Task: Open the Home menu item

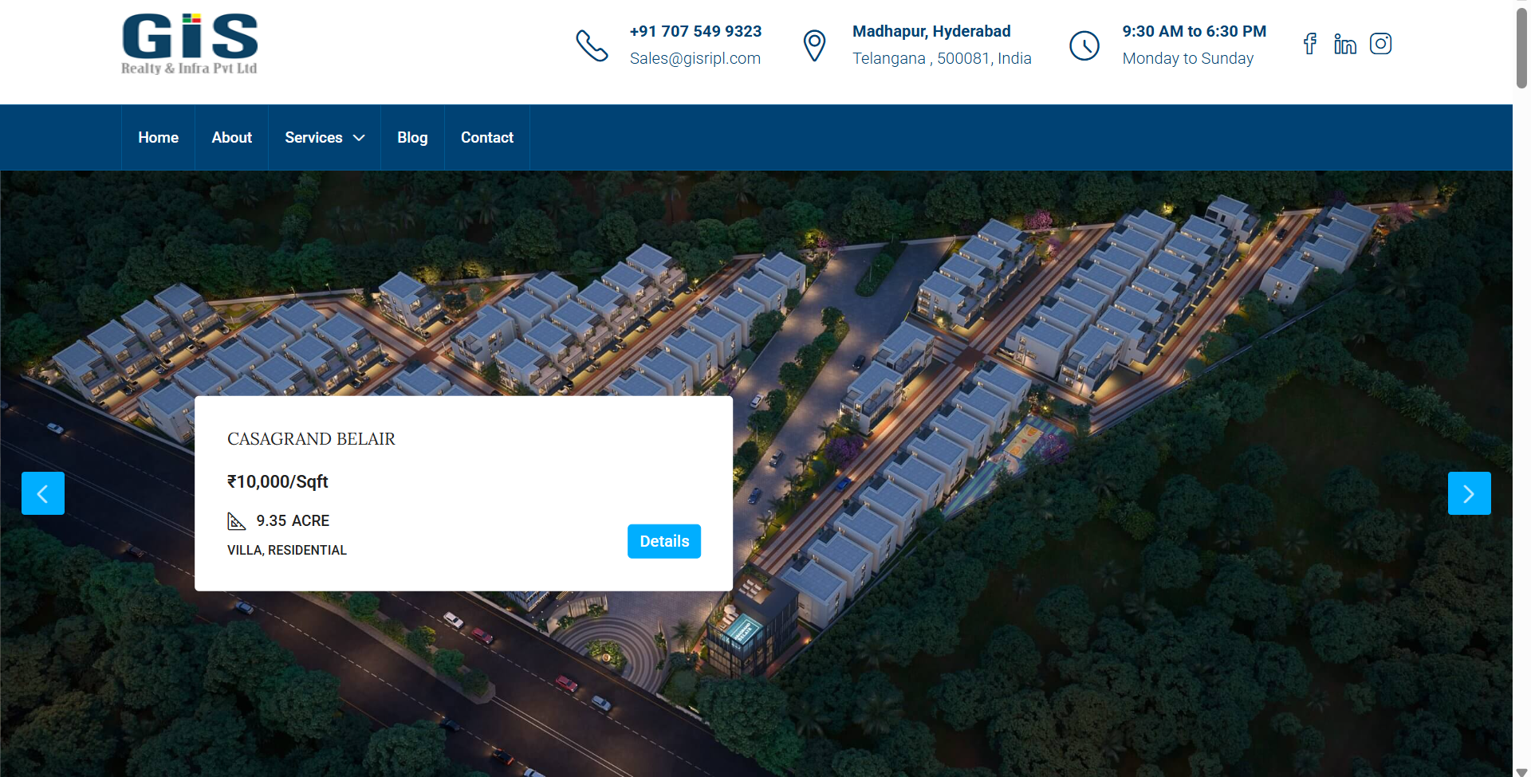Action: (158, 138)
